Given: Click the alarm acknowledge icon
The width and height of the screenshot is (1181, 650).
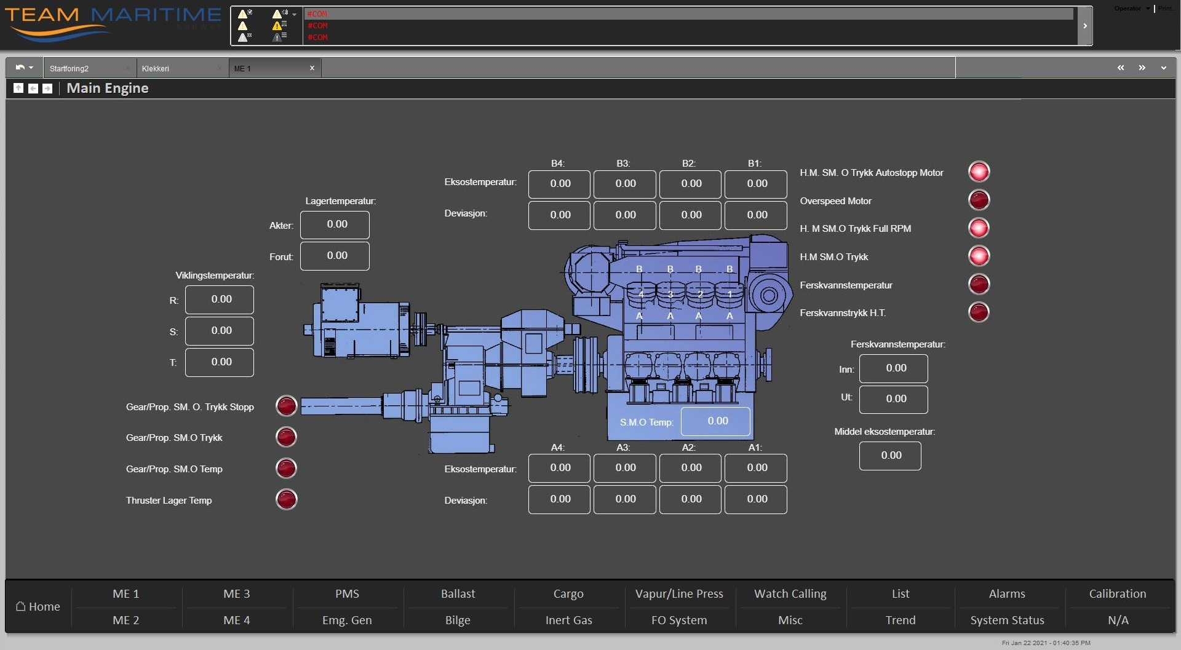Looking at the screenshot, I should (x=242, y=14).
